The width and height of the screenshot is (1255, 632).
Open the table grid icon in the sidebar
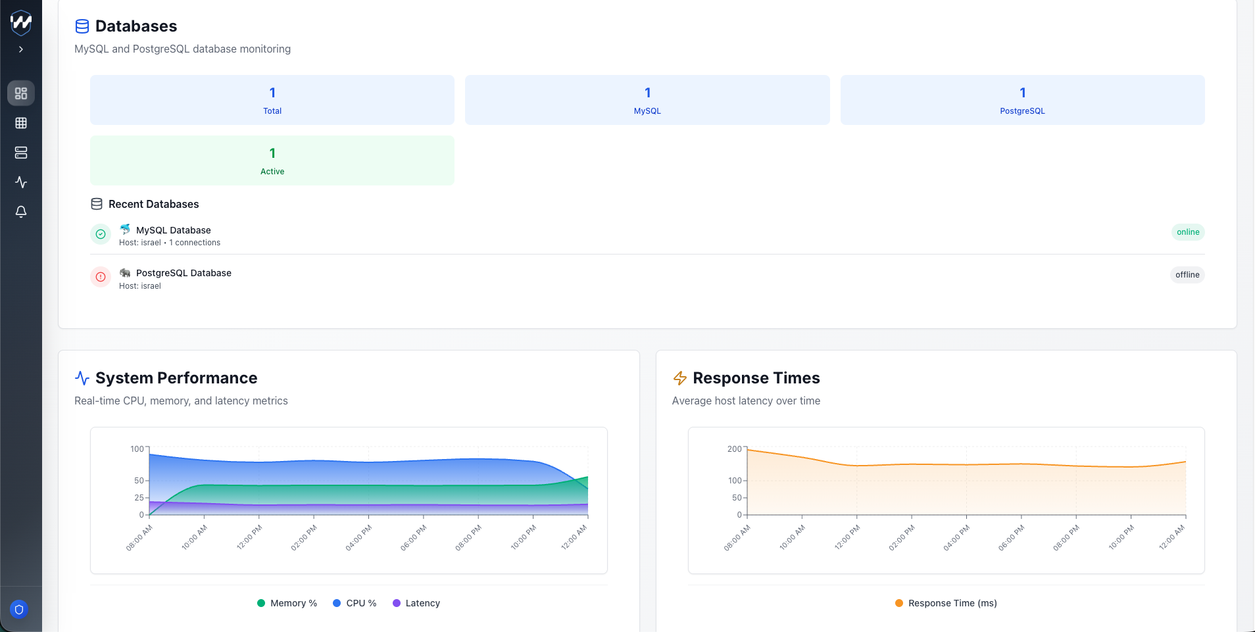coord(21,123)
